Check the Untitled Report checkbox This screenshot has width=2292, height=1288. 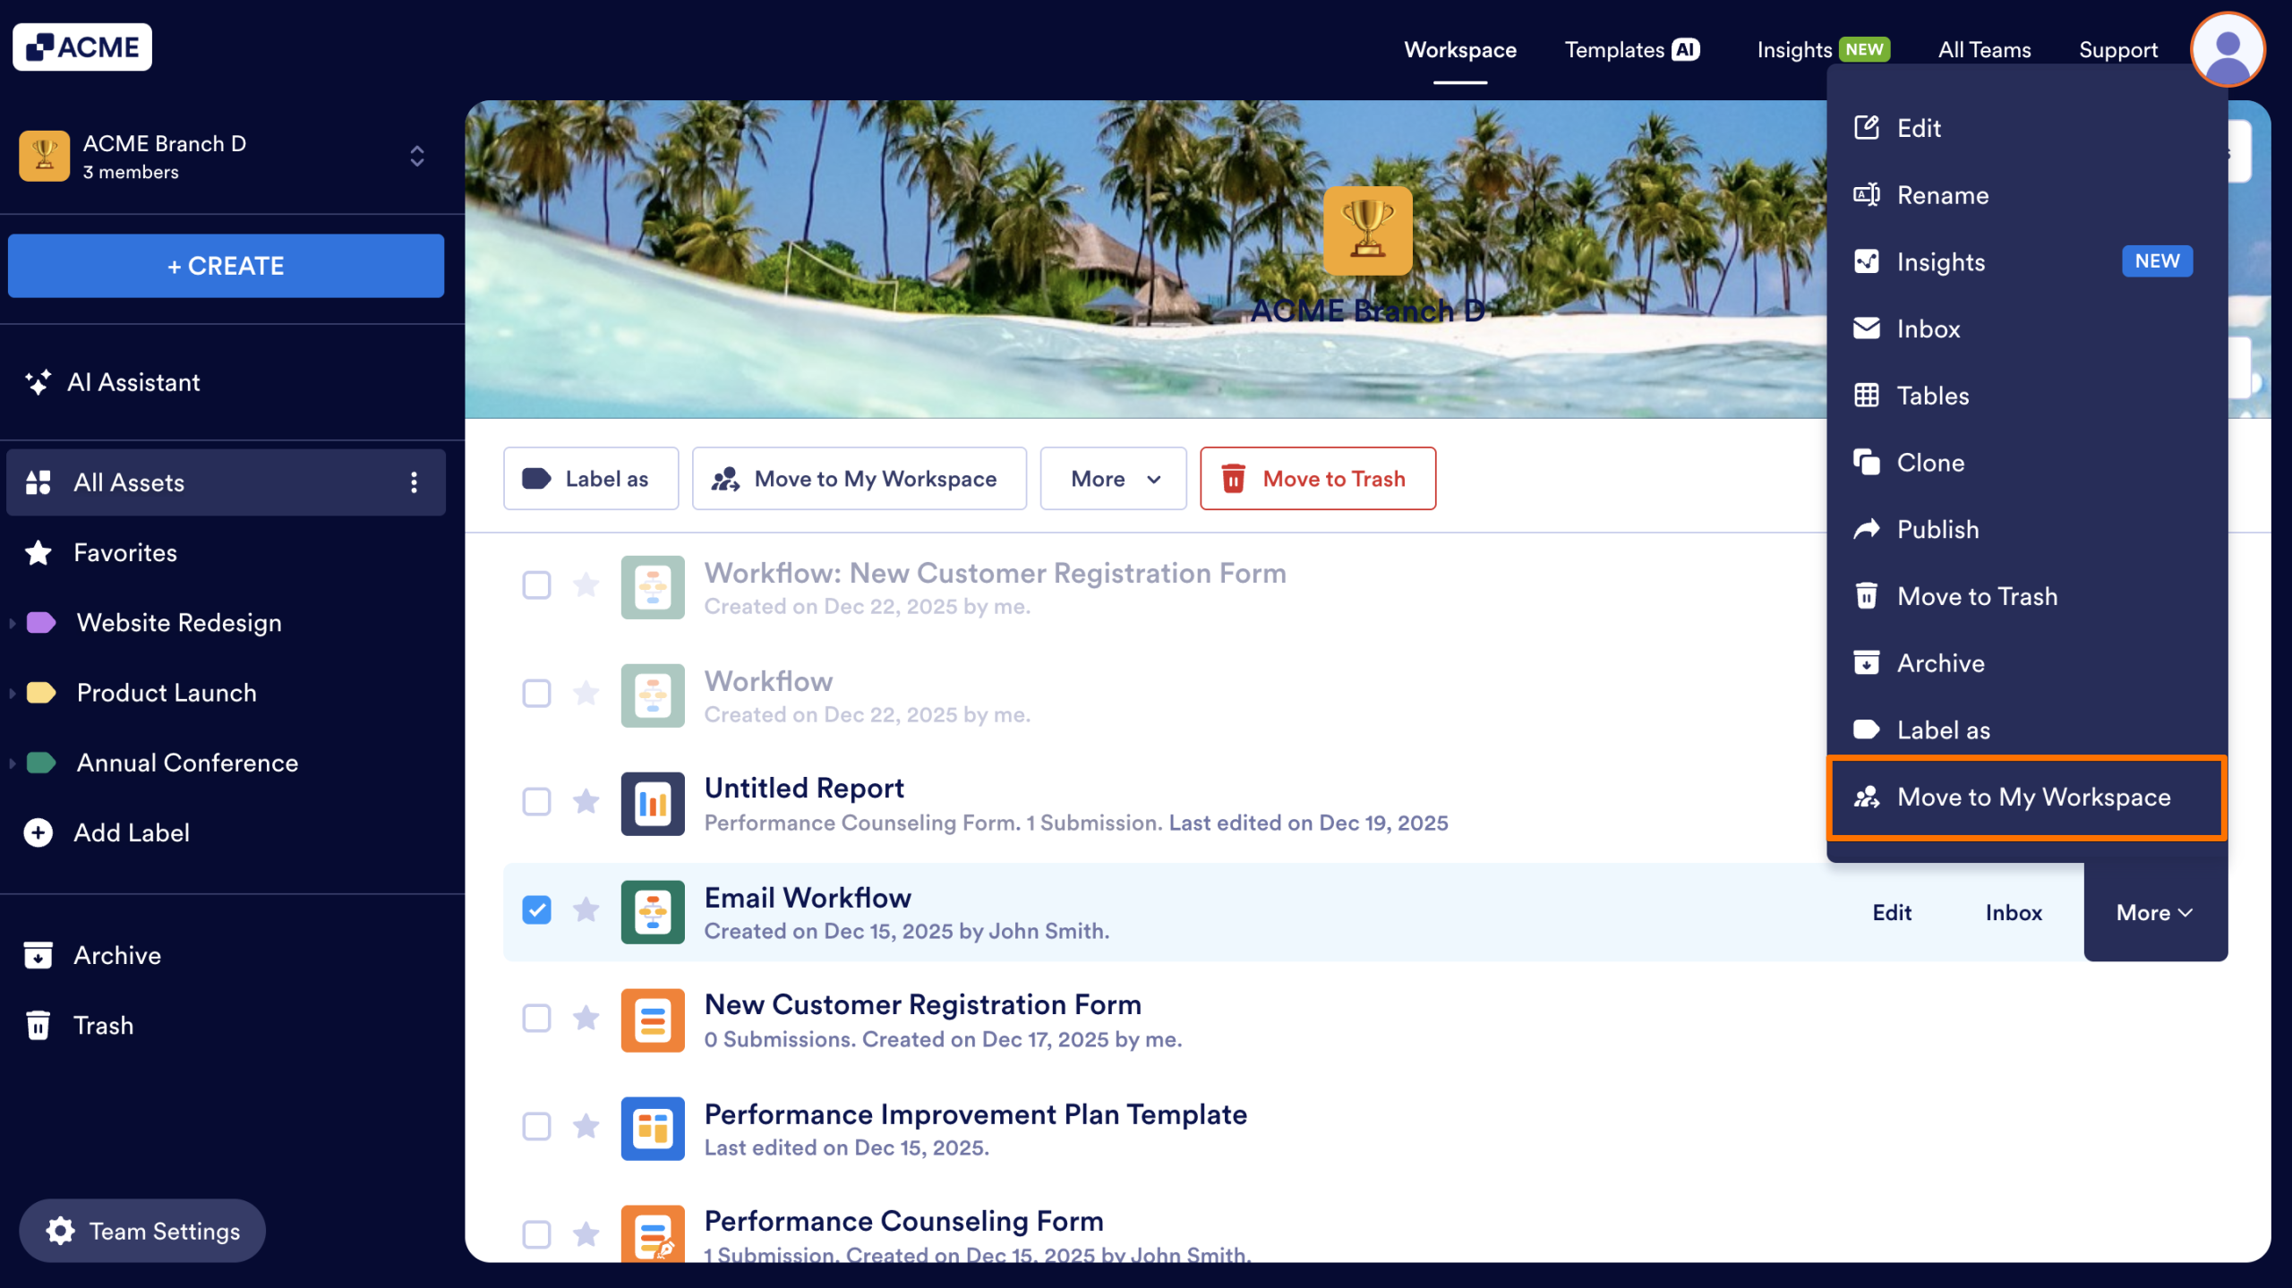point(536,801)
